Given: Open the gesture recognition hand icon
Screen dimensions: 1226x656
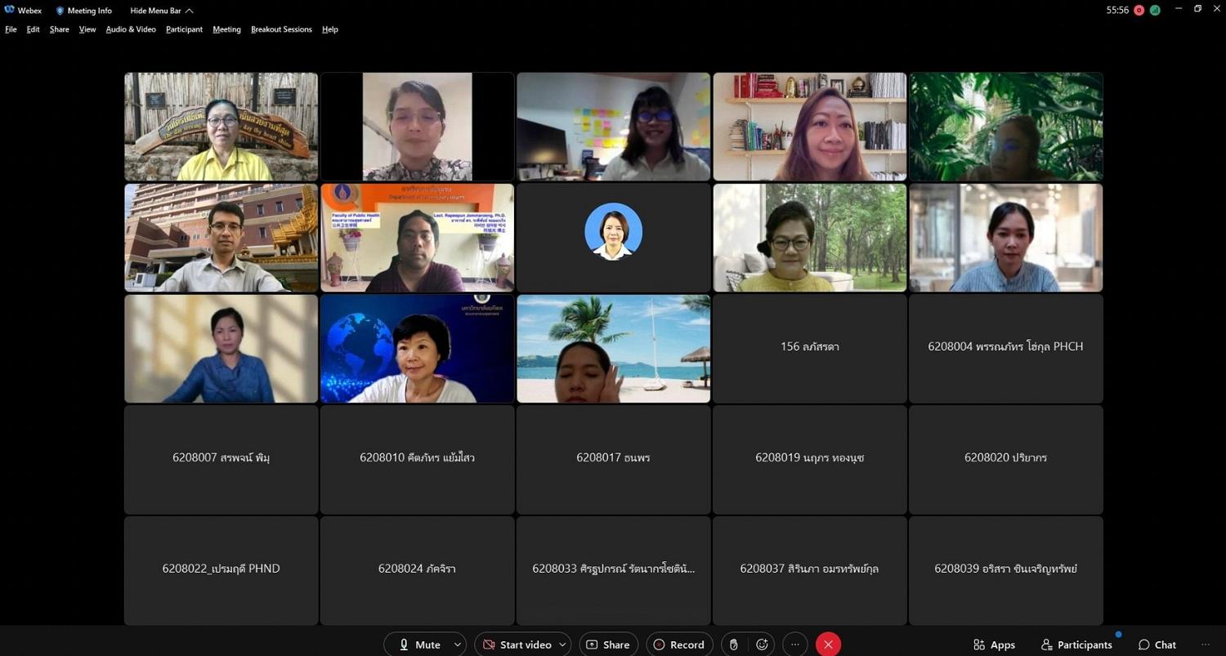Looking at the screenshot, I should click(x=734, y=645).
